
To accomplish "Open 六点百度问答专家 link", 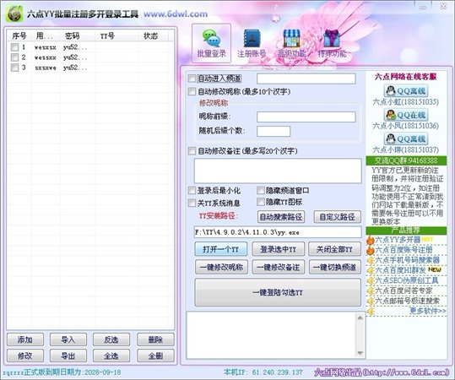I will 404,290.
